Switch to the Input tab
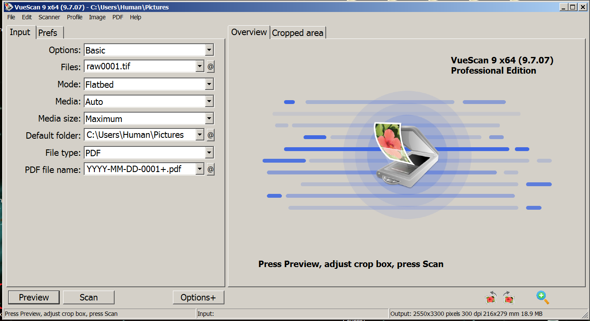Viewport: 590px width, 321px height. tap(20, 32)
